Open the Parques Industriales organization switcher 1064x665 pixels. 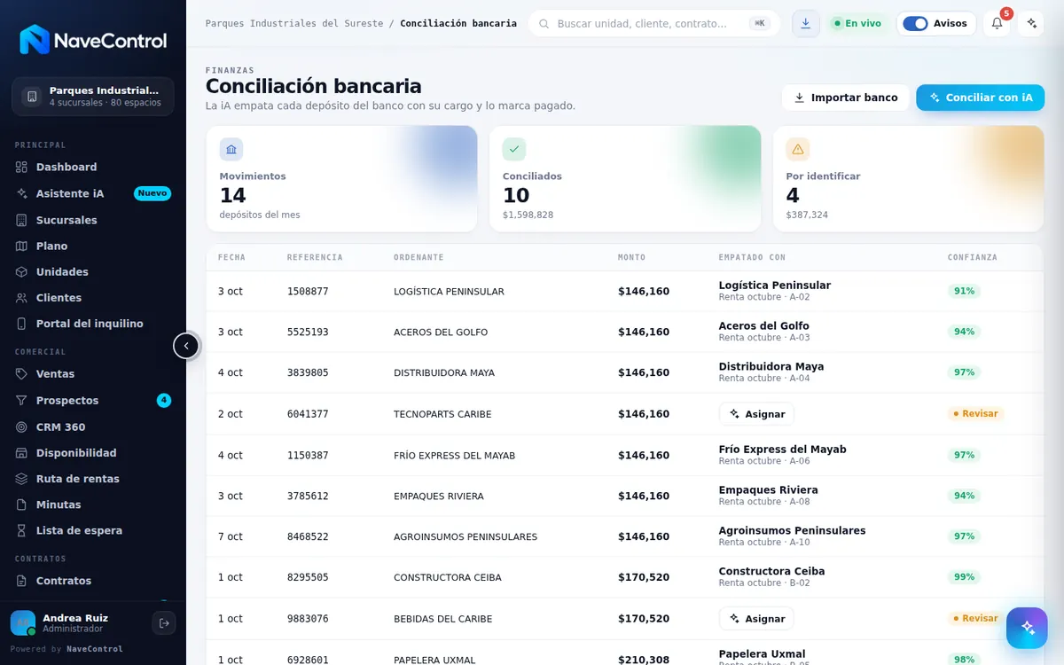[x=93, y=96]
